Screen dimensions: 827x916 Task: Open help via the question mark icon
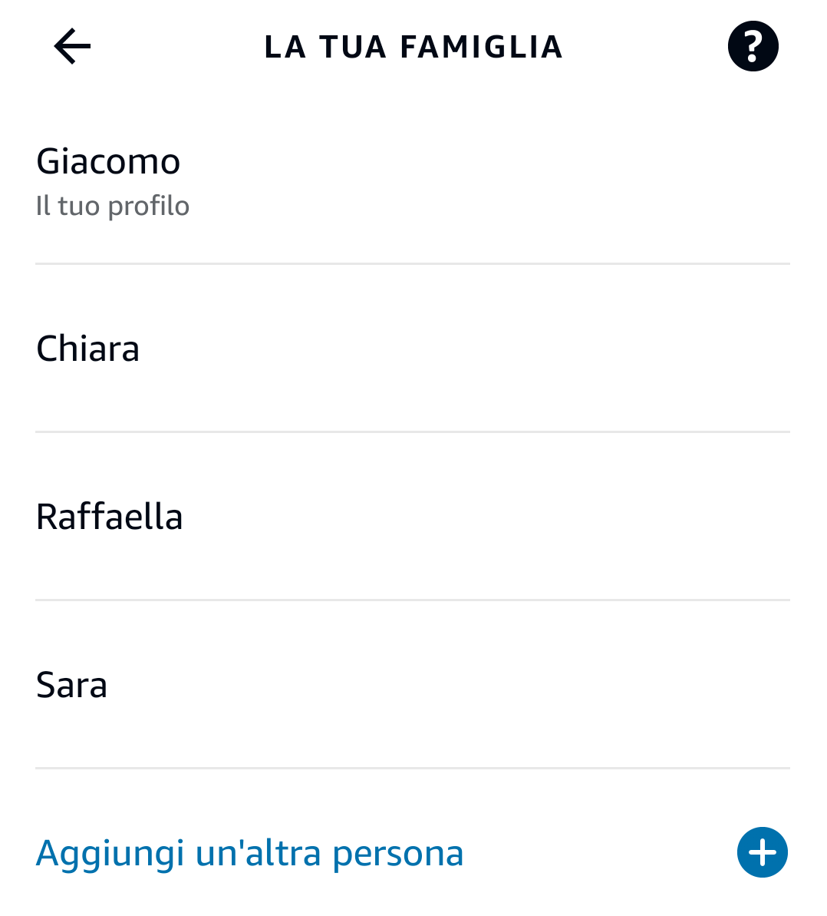point(753,47)
